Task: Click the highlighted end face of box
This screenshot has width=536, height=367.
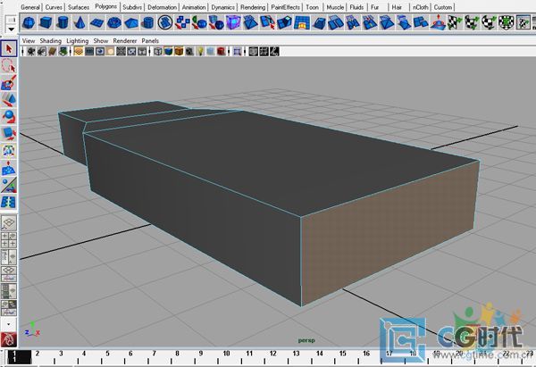Action: (390, 233)
